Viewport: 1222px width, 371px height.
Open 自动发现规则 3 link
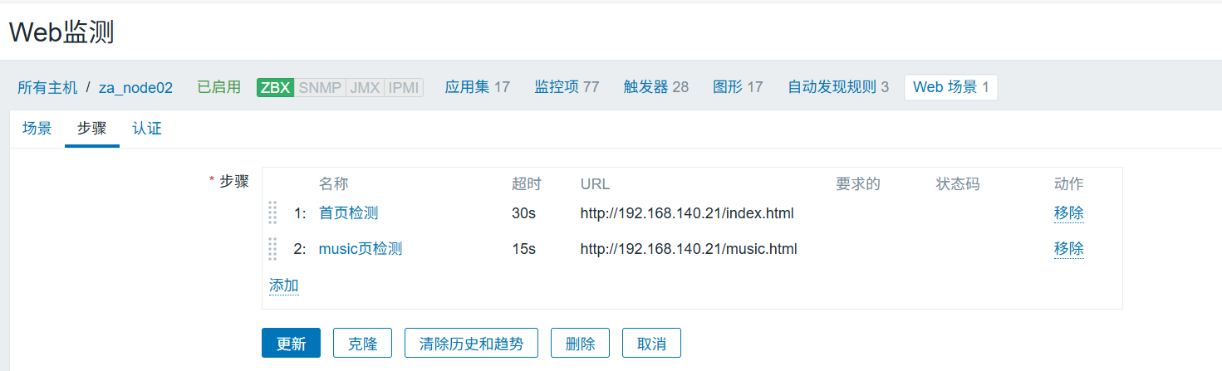coord(838,87)
